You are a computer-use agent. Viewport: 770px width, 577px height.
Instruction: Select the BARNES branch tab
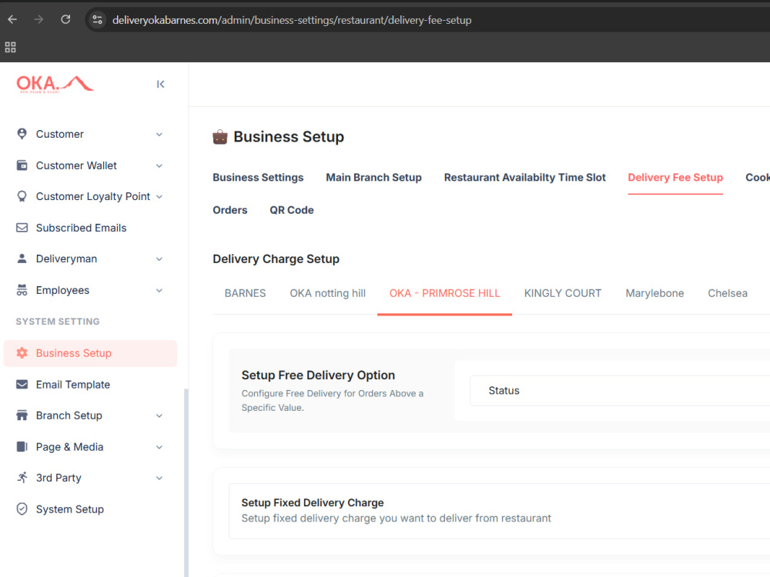click(245, 293)
